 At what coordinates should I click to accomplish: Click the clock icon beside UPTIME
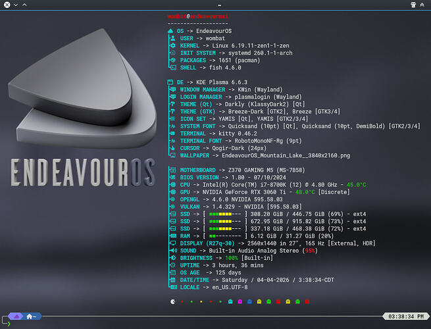tap(173, 265)
